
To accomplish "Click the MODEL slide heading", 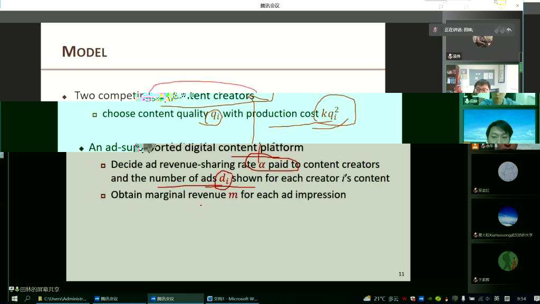I will pyautogui.click(x=84, y=52).
